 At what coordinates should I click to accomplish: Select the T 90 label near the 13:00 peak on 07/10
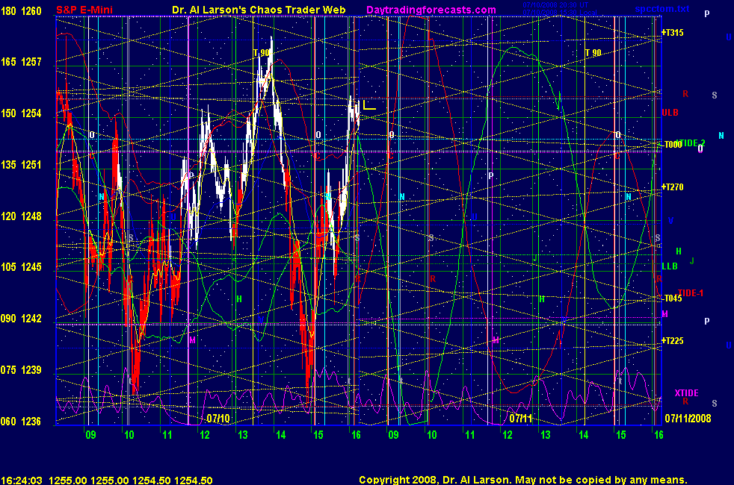pos(261,53)
